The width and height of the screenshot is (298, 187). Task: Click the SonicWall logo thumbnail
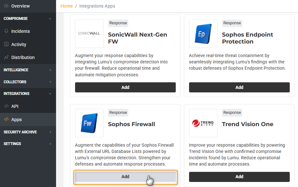click(89, 34)
